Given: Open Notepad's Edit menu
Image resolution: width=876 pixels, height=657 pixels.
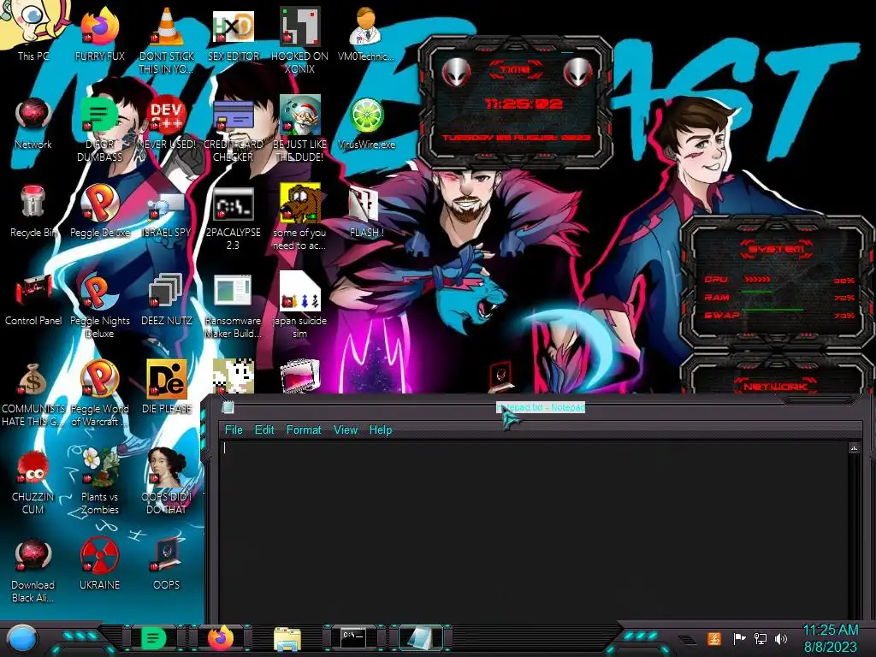Looking at the screenshot, I should (264, 429).
